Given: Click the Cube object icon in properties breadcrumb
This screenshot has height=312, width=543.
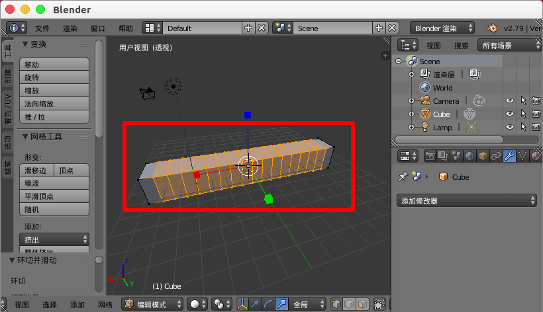Looking at the screenshot, I should click(443, 177).
